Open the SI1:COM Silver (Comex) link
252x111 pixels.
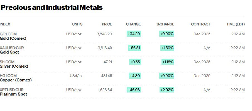coord(14,64)
